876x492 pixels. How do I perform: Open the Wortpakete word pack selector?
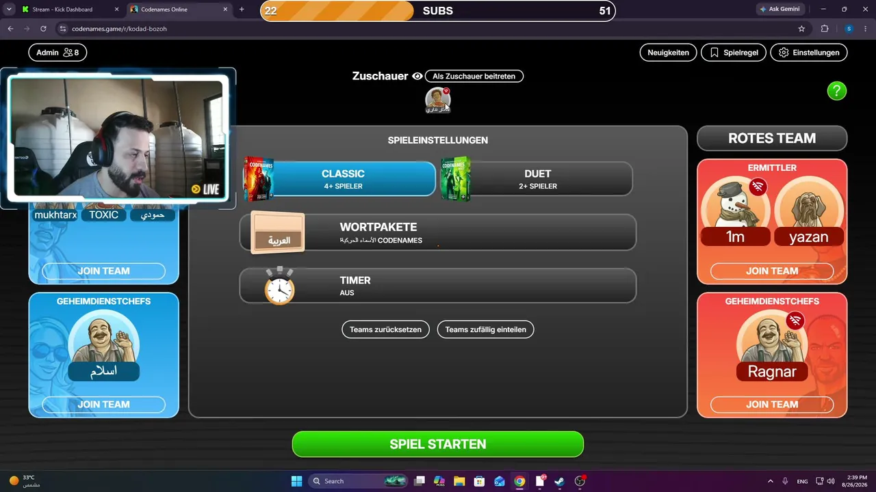click(x=438, y=232)
